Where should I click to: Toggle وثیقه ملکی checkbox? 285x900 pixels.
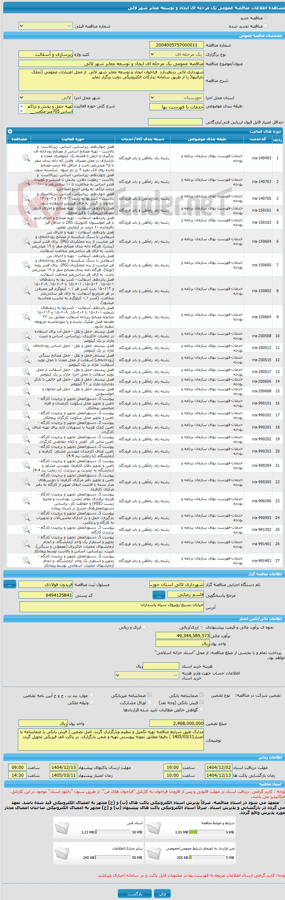click(92, 702)
